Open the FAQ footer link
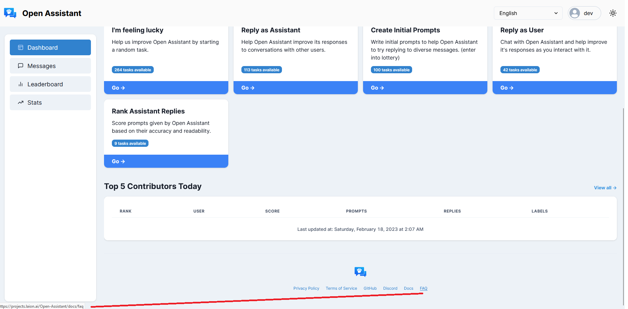 (423, 288)
